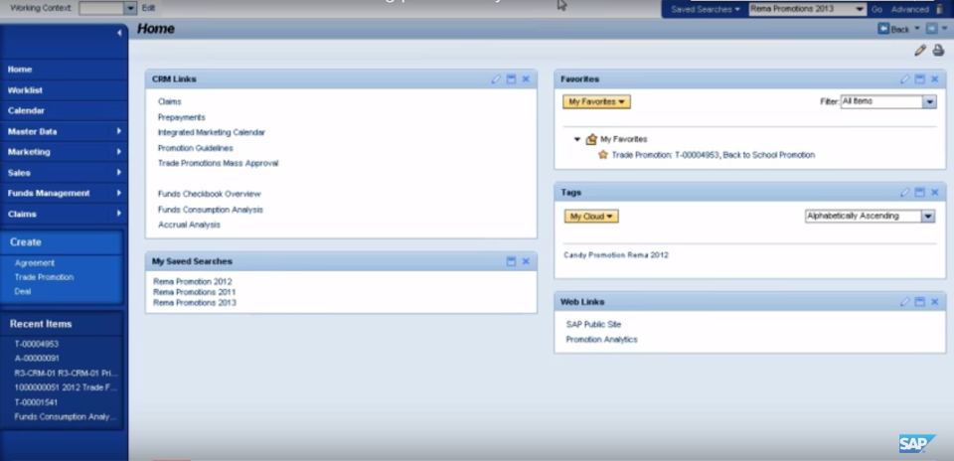Screen dimensions: 954x461
Task: Maximize the CRM Links panel
Action: click(511, 79)
